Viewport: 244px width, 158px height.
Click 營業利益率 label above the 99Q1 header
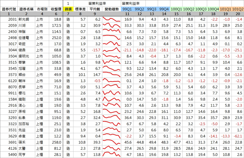[131, 3]
